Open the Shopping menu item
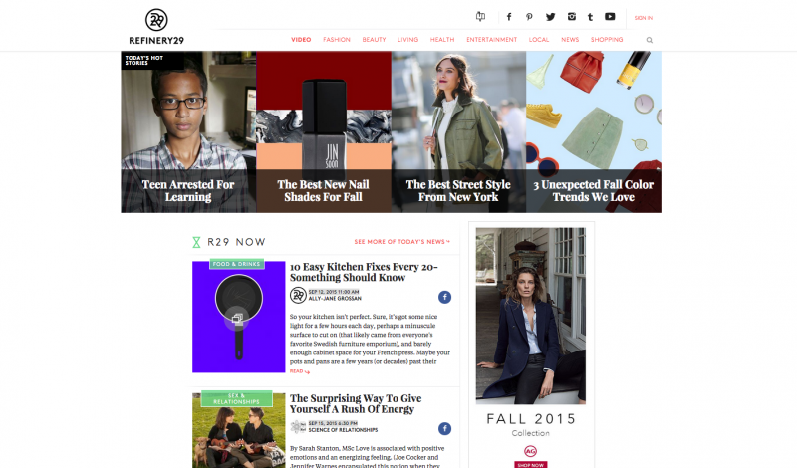 coord(607,40)
